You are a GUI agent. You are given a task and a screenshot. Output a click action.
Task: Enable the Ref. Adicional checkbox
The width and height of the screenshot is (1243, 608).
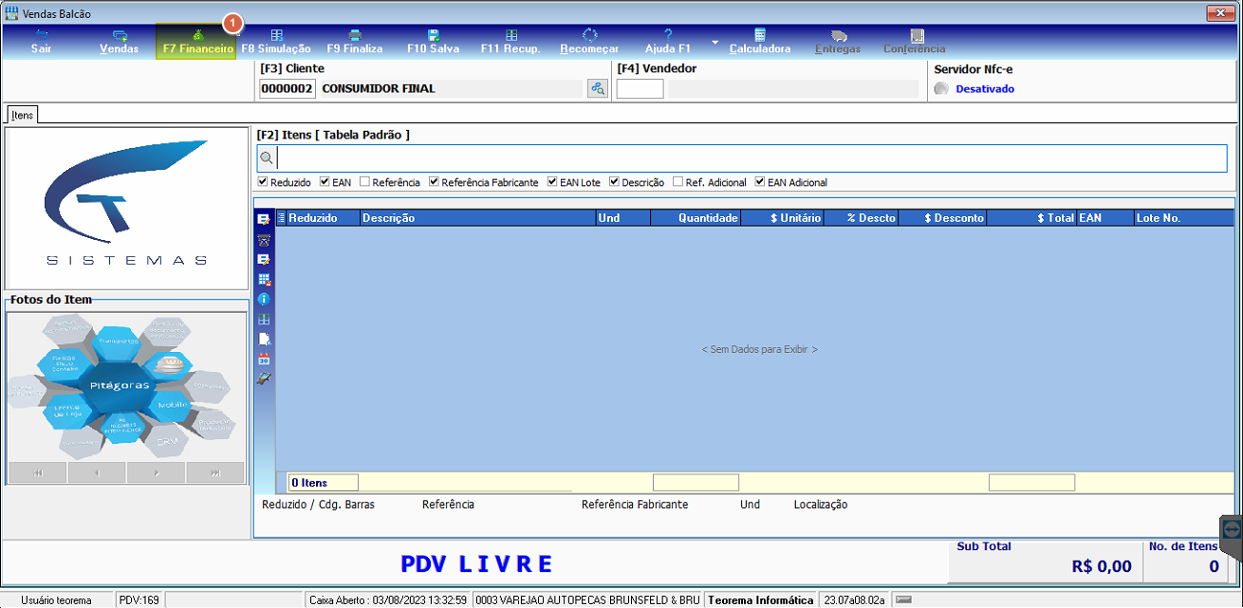tap(677, 182)
